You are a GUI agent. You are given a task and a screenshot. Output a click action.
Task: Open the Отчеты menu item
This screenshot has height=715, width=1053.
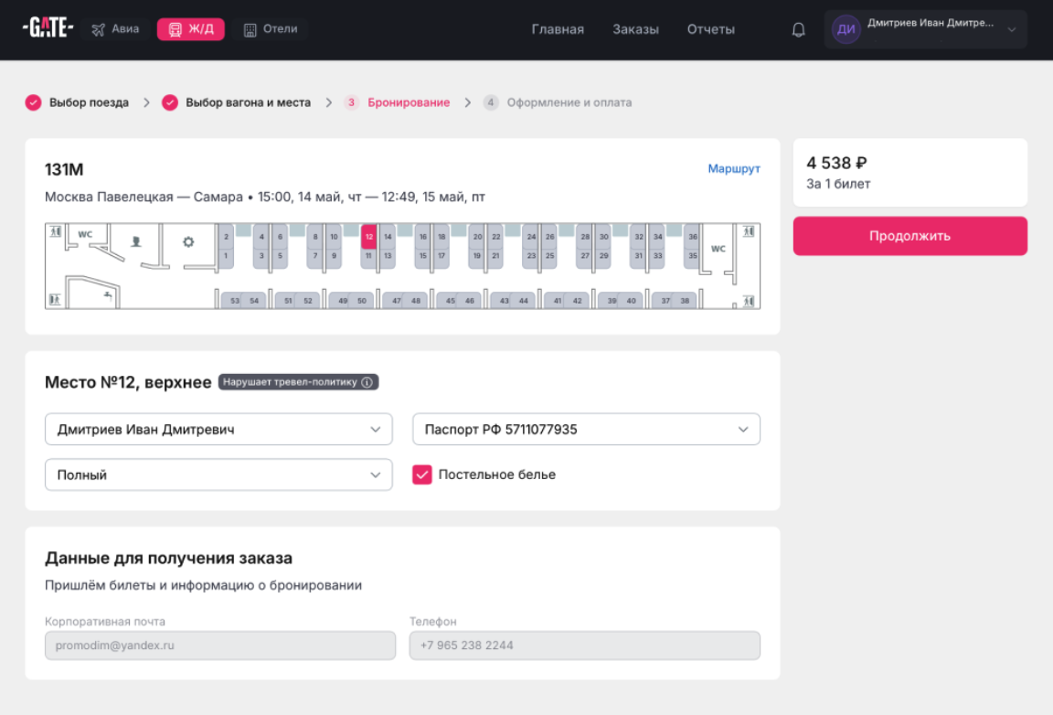tap(710, 29)
